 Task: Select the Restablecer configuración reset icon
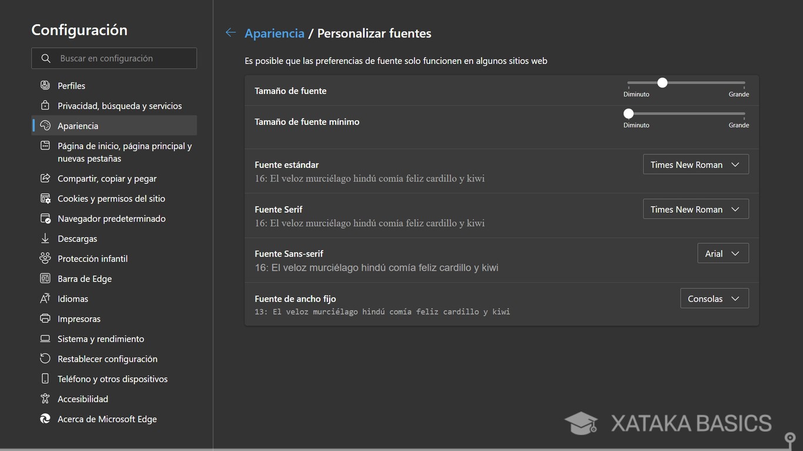pos(45,358)
